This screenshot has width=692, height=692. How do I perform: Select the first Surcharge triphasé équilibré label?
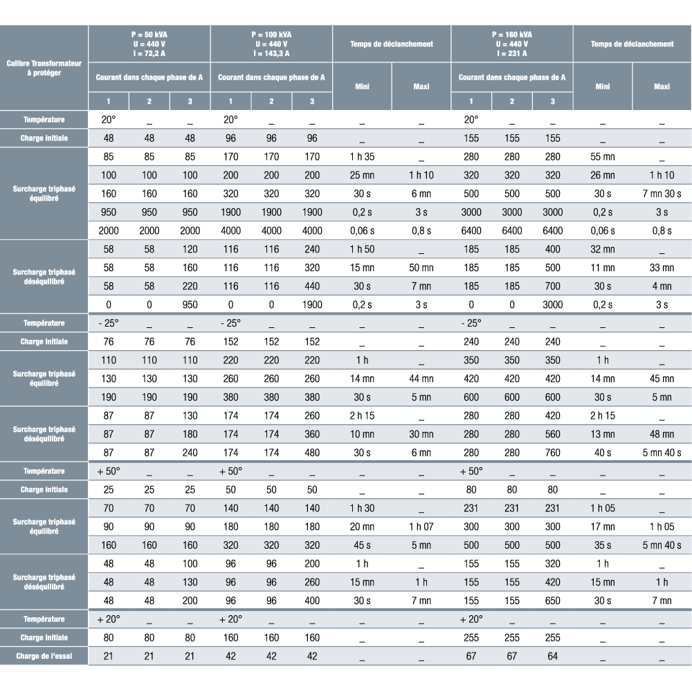44,194
